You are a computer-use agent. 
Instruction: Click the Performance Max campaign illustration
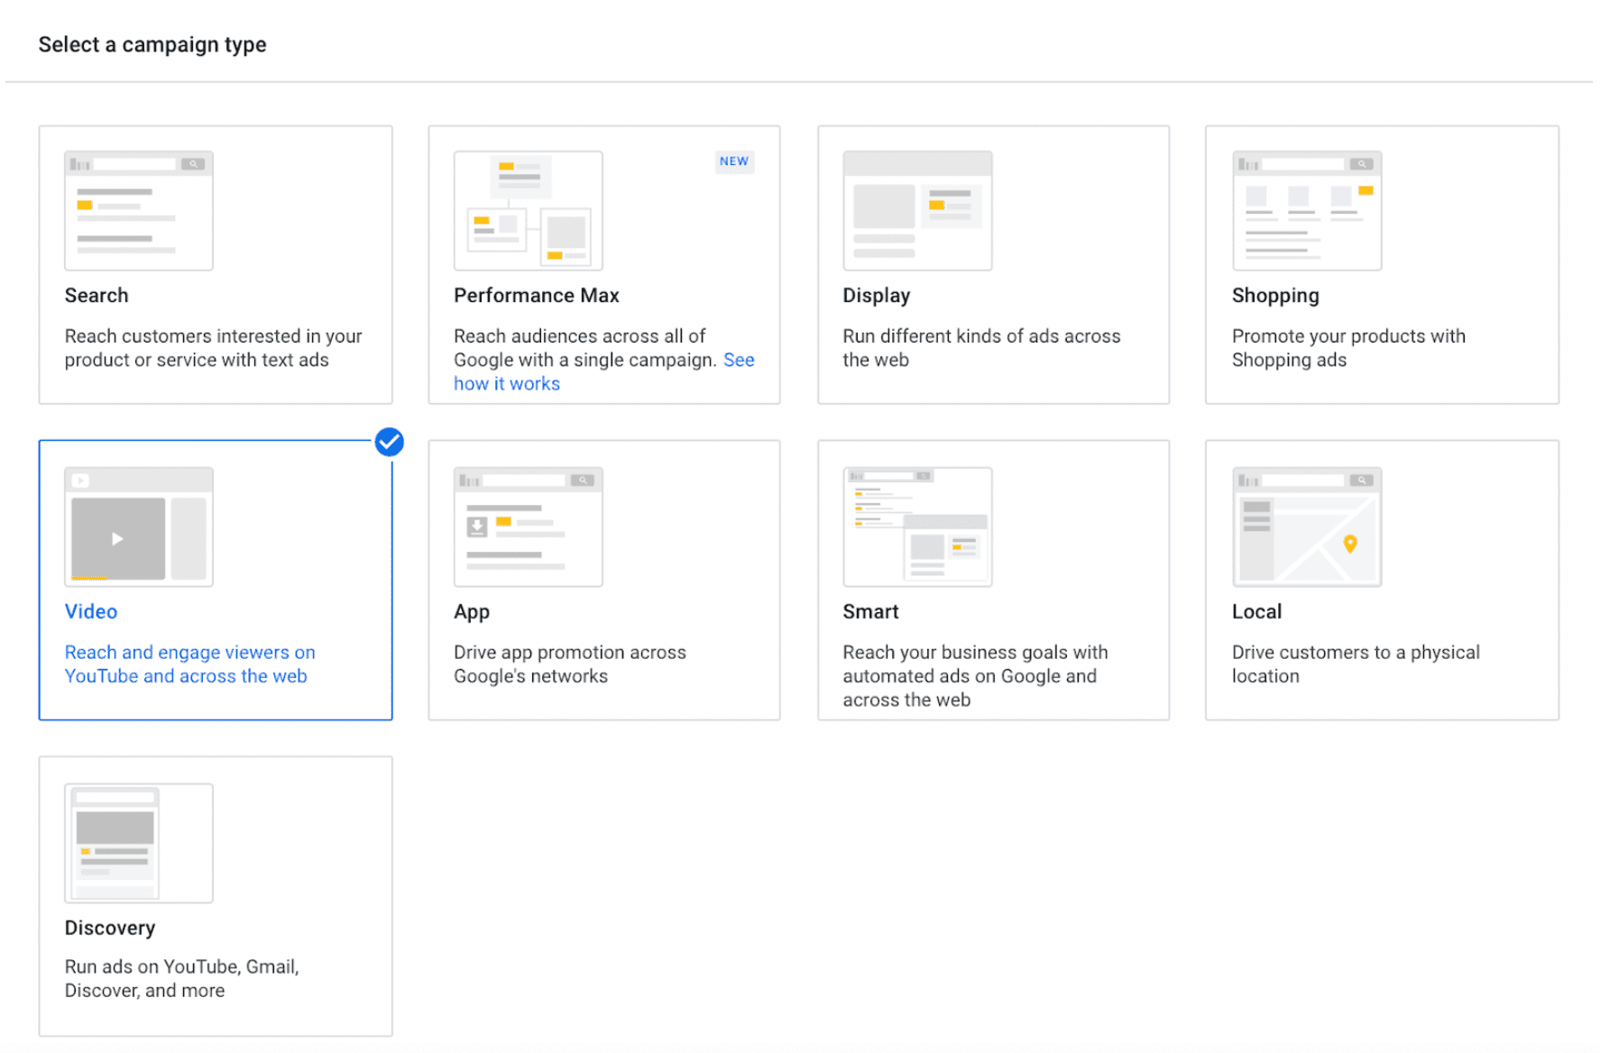coord(529,211)
